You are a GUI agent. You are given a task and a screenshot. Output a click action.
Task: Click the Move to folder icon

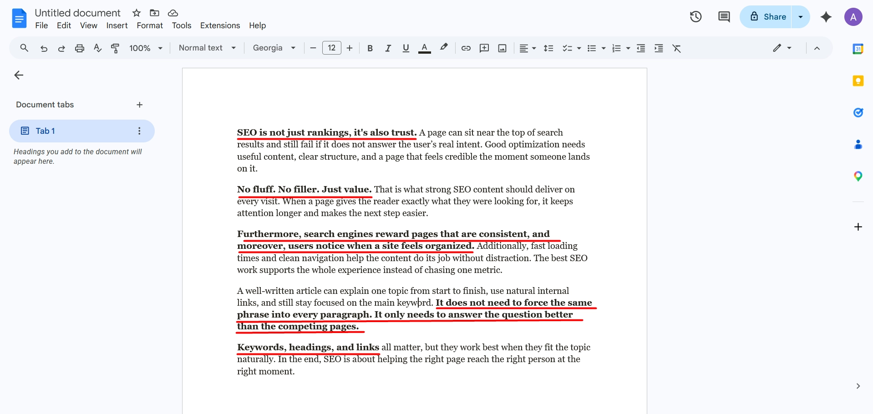[155, 13]
